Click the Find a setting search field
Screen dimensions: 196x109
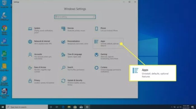[75, 17]
